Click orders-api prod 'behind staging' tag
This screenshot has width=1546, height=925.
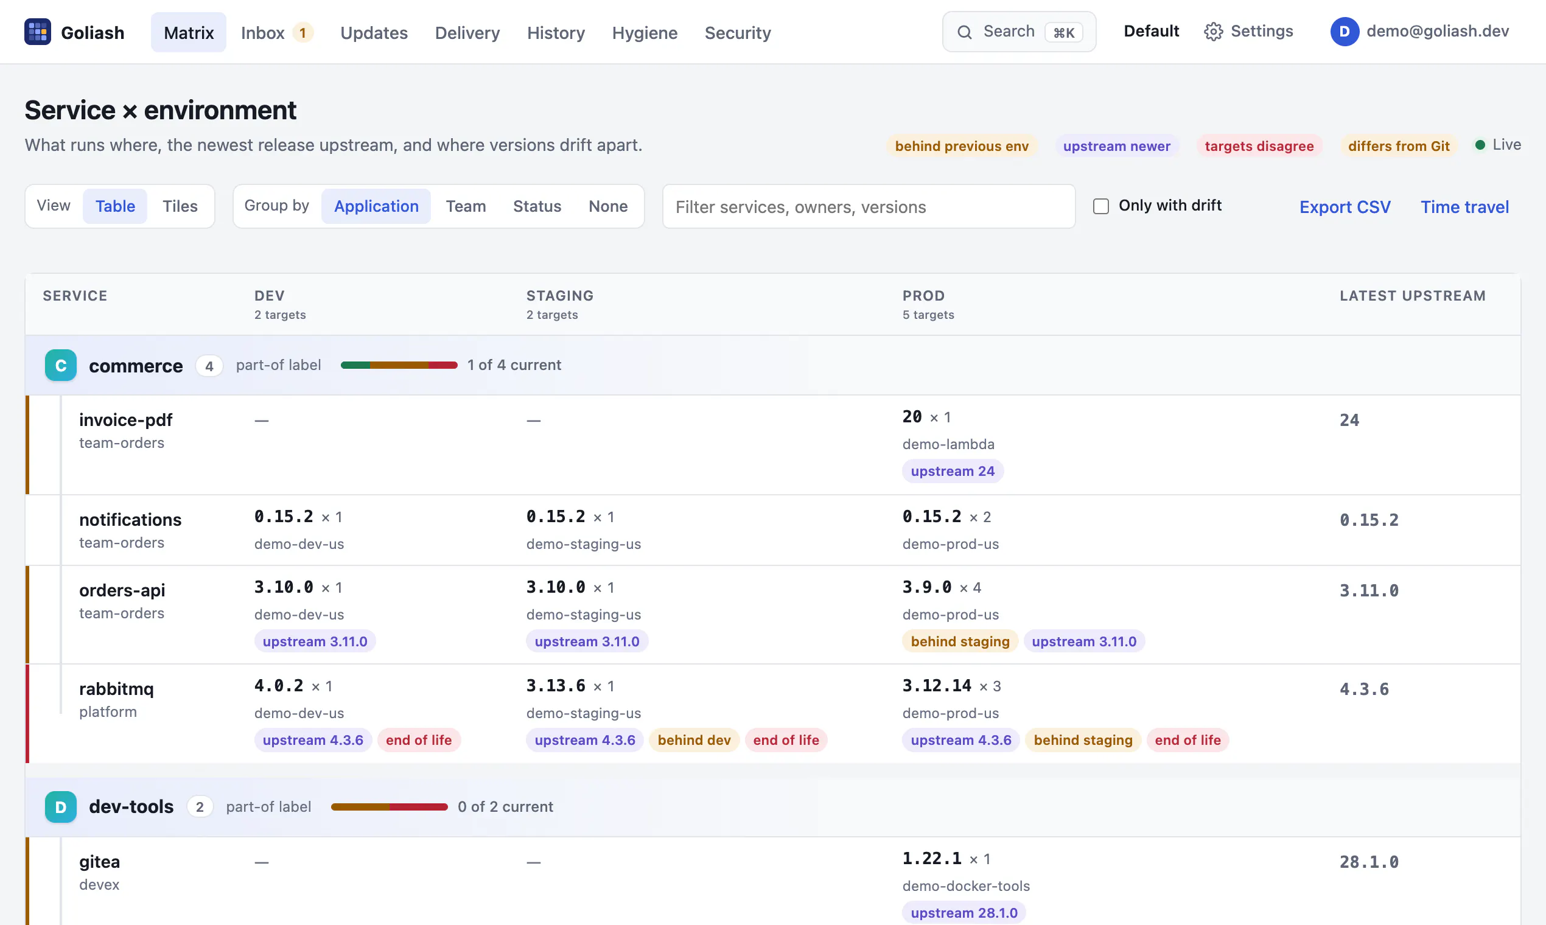pyautogui.click(x=959, y=641)
